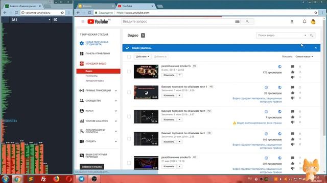The height and width of the screenshot is (183, 327).
Task: Open Firefox from the taskbar
Action: tap(56, 179)
